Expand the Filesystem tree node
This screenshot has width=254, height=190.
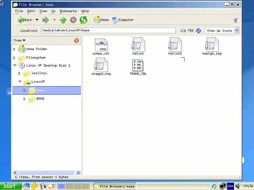14,58
